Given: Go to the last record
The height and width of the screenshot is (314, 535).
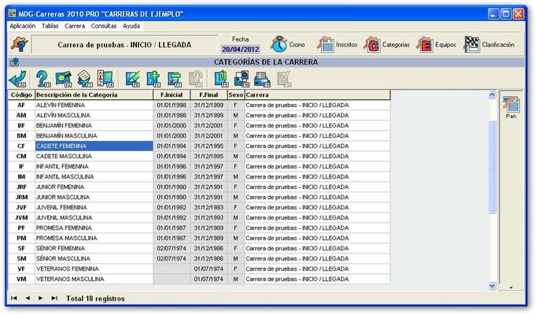Looking at the screenshot, I should pyautogui.click(x=54, y=298).
